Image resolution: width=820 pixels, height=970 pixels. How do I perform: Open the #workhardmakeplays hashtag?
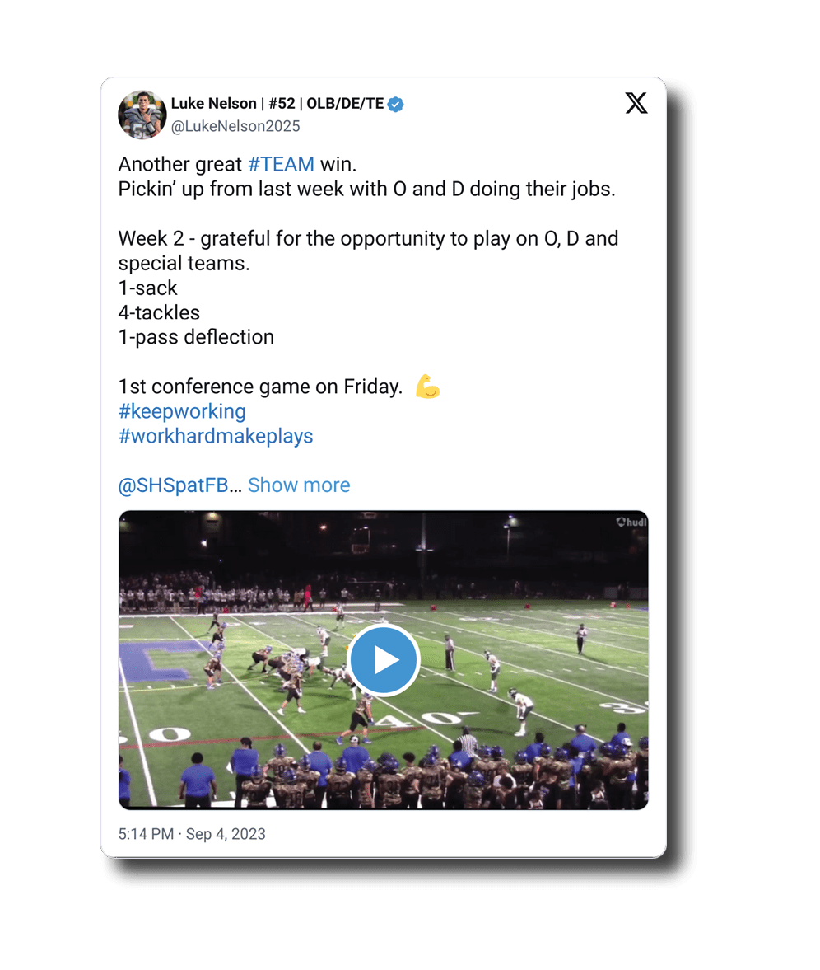(x=216, y=435)
